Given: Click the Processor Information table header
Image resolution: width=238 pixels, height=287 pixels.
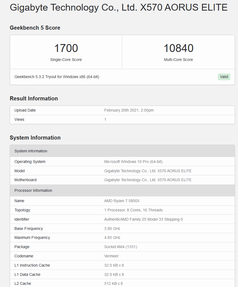Looking at the screenshot, I should [122, 190].
